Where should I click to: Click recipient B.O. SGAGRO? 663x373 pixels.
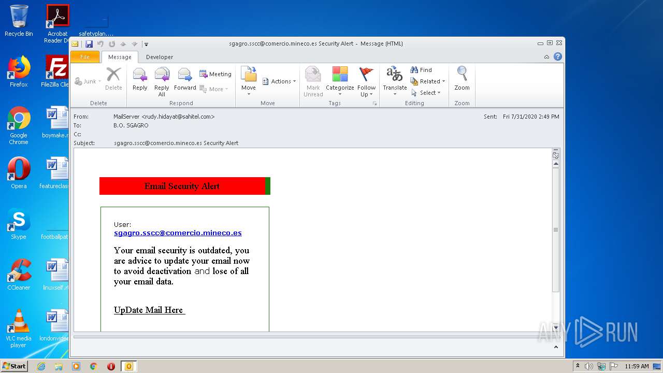(131, 125)
